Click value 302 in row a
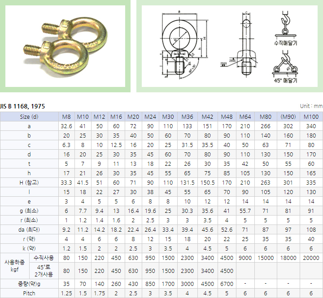This screenshot has height=298, width=323. tap(288, 126)
